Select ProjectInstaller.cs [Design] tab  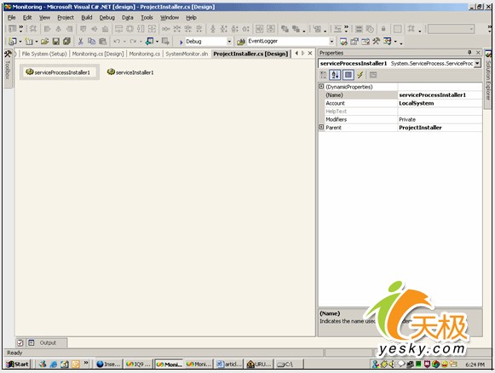click(x=250, y=54)
